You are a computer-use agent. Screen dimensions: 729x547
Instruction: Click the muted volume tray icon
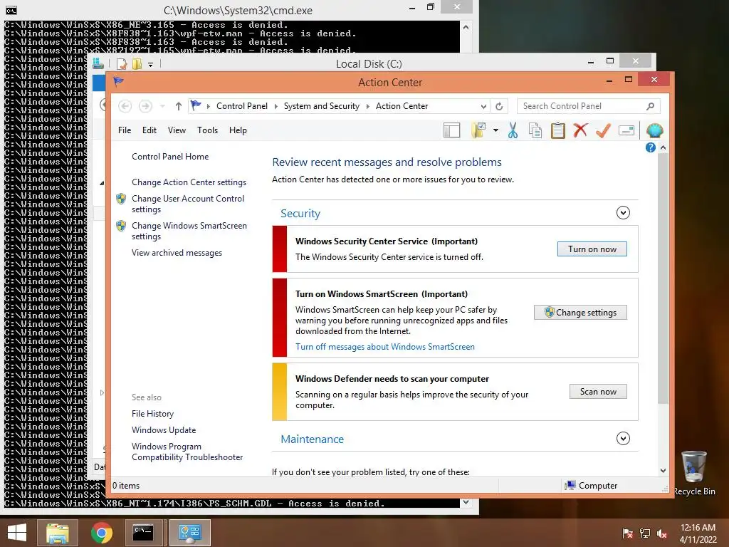662,533
